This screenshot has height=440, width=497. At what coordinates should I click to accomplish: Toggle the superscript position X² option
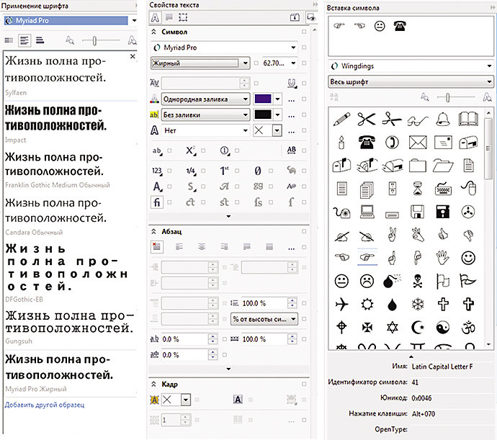(x=190, y=151)
